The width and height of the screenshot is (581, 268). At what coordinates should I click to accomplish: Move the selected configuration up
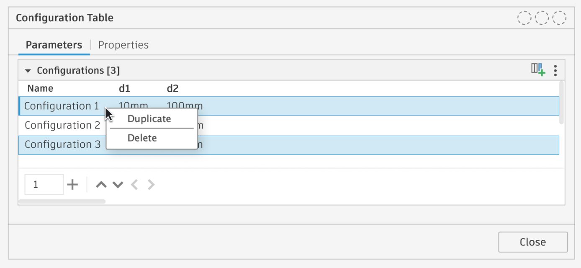tap(101, 184)
